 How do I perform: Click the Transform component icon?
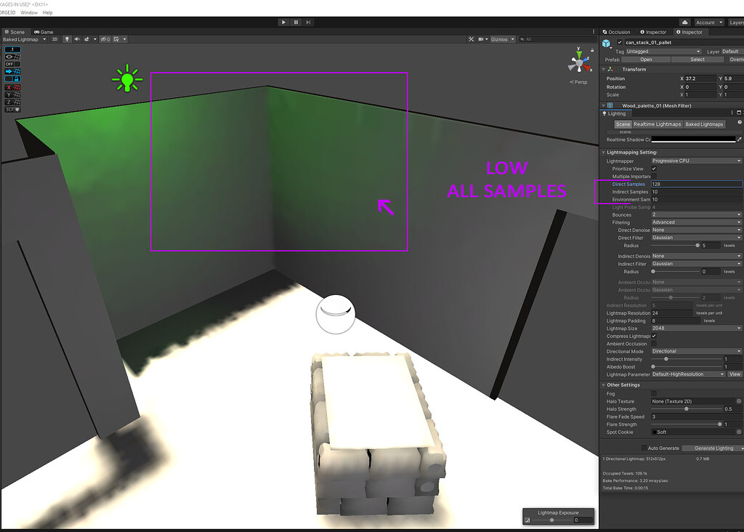[x=610, y=69]
